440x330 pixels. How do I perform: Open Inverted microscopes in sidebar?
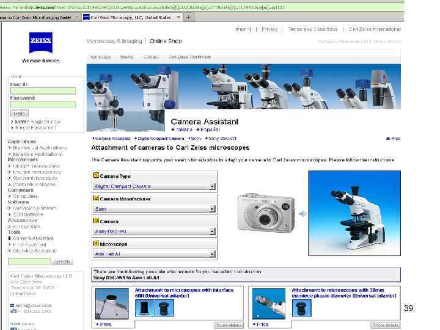coord(37,172)
